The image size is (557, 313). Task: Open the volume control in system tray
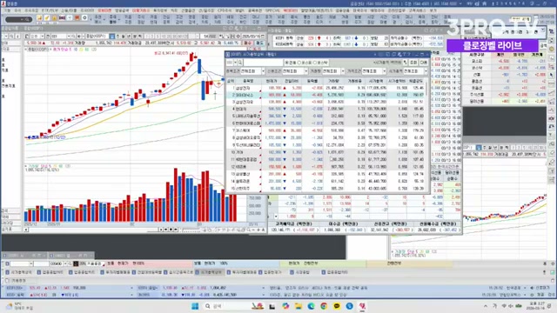pyautogui.click(x=511, y=306)
